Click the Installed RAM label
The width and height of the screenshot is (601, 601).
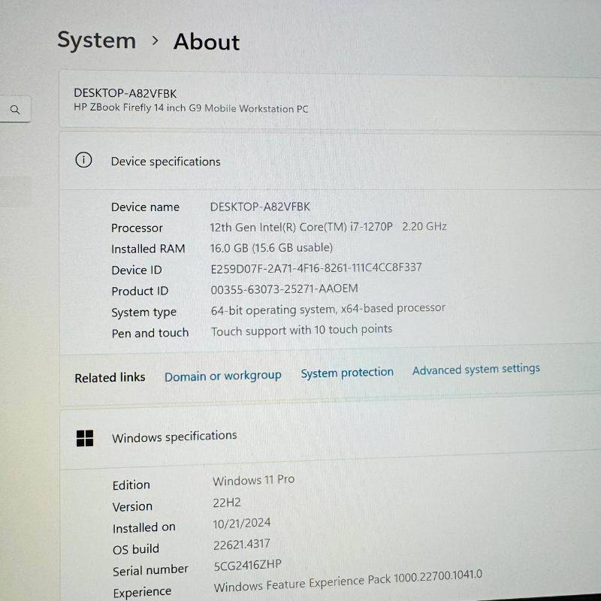148,249
